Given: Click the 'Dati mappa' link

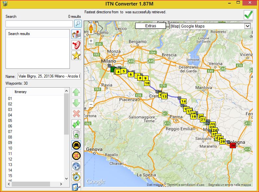Looking at the screenshot, I should [x=155, y=185].
